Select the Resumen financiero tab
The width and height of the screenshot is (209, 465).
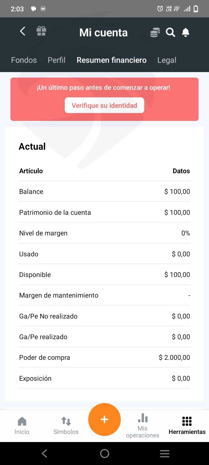click(111, 60)
